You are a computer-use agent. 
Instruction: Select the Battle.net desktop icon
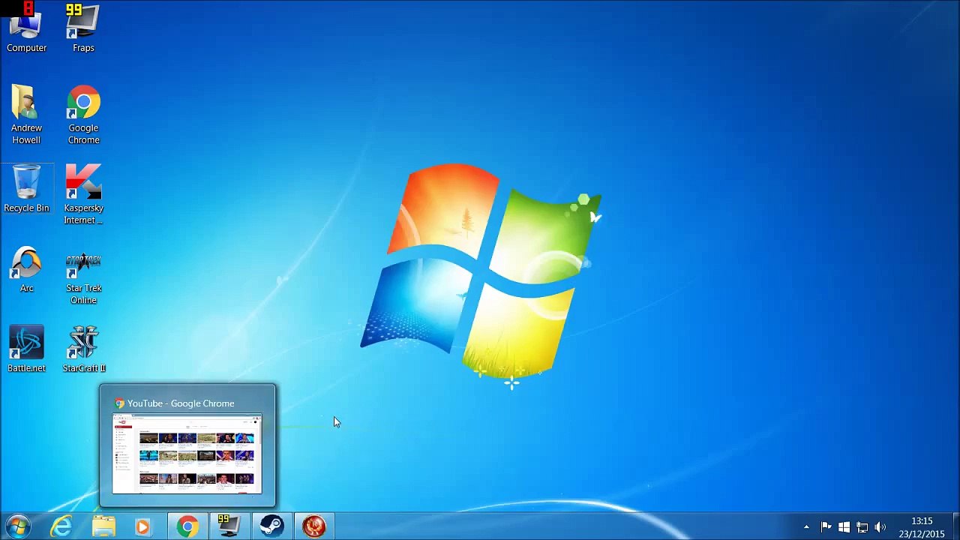(26, 349)
